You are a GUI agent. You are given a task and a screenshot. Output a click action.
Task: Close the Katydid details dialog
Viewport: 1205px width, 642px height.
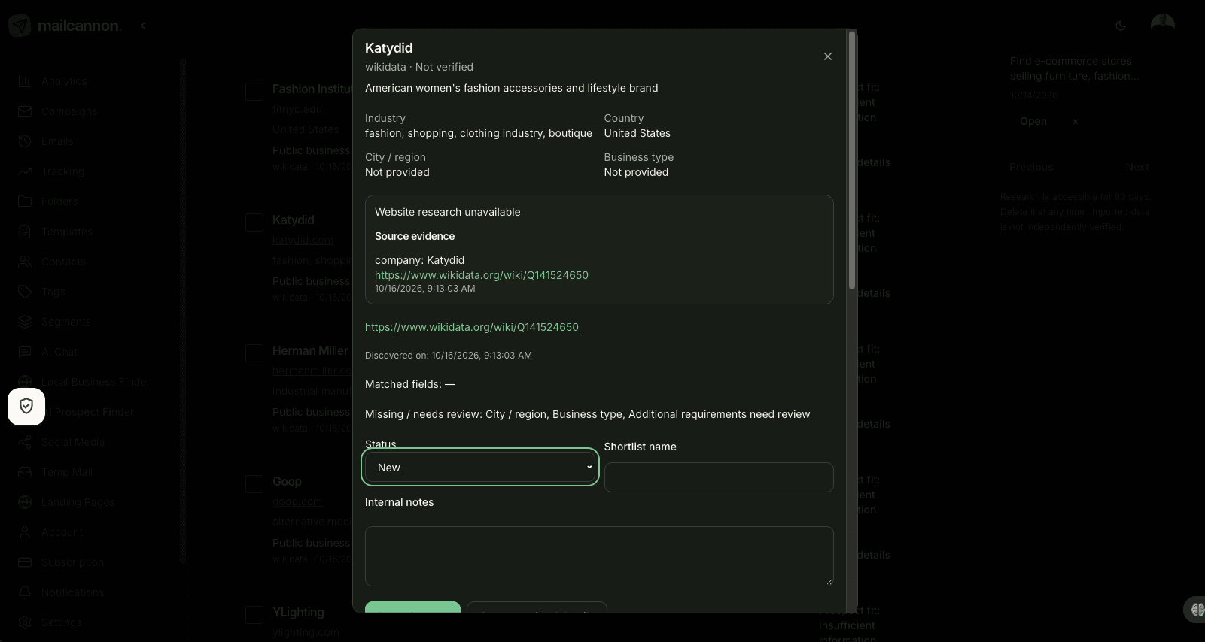click(827, 56)
